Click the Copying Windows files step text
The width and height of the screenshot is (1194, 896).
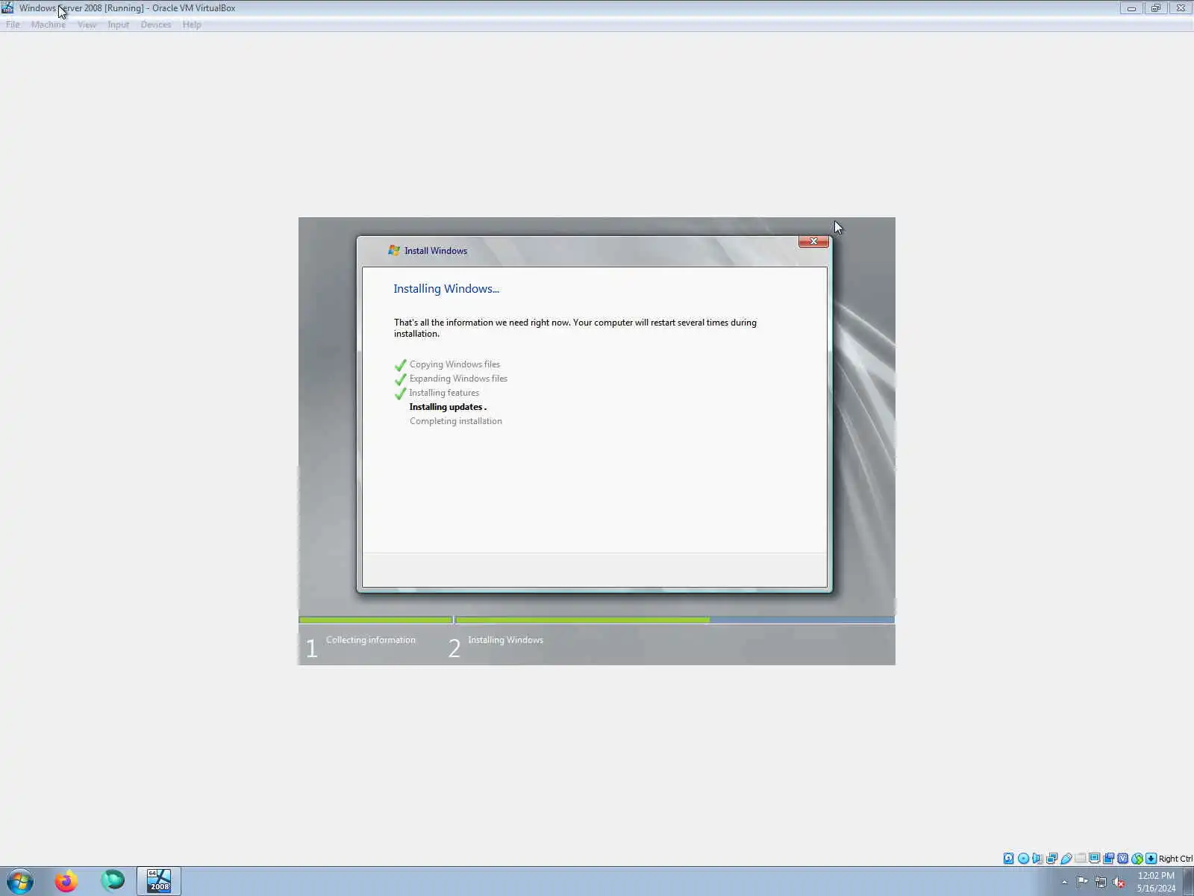pos(454,364)
